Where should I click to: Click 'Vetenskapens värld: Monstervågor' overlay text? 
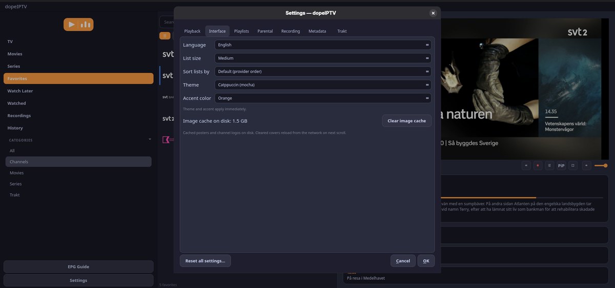click(x=565, y=126)
